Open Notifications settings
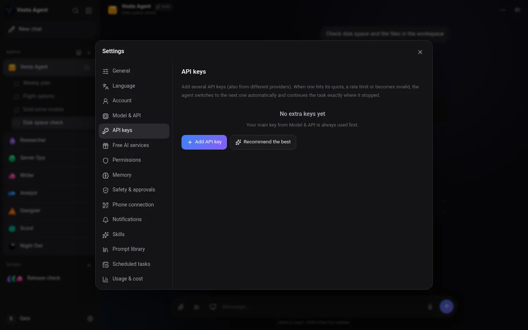 coord(134,220)
